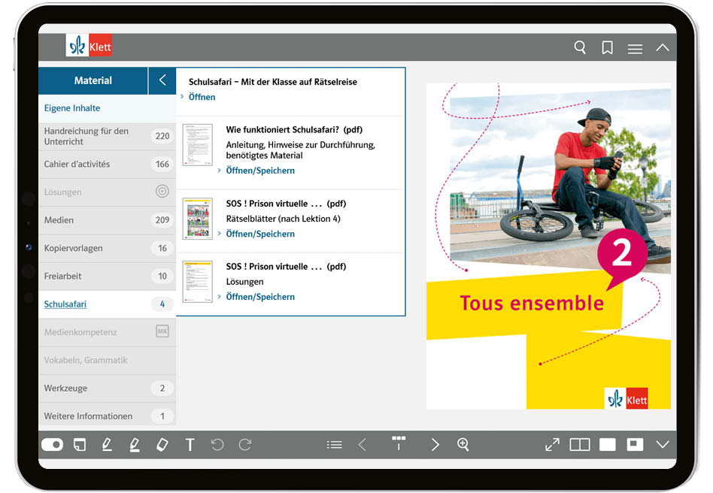The image size is (713, 493).
Task: Open the hamburger menu icon
Action: (635, 49)
